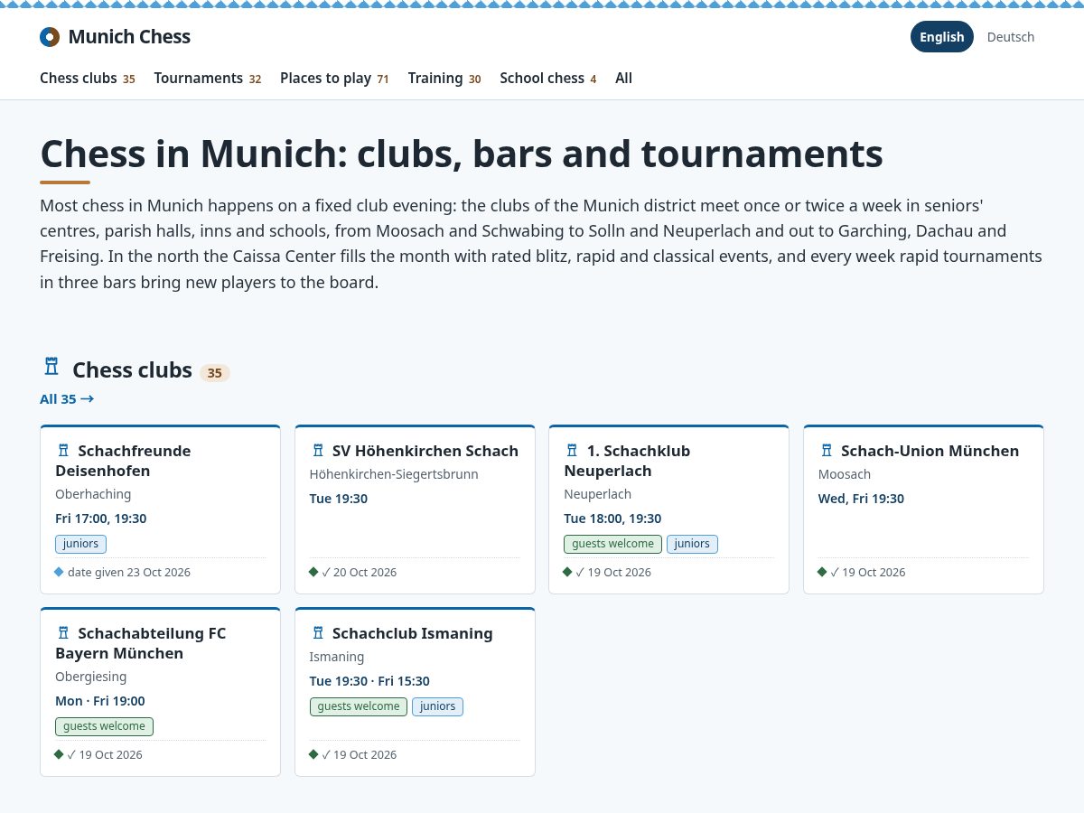This screenshot has width=1084, height=813.
Task: Click rook icon on Schachclub Ismaning card
Action: 318,632
